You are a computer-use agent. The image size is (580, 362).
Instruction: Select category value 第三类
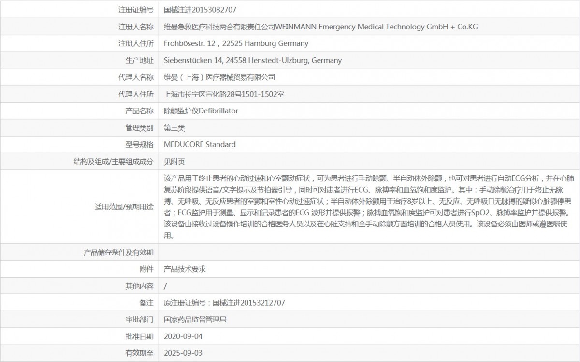tap(174, 128)
